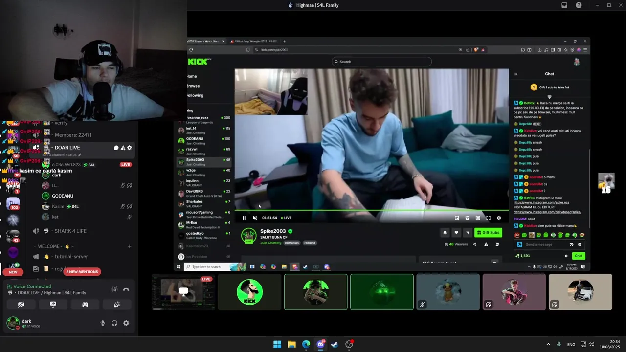
Task: Open the DOAR LIVE voice channel chat icon
Action: point(116,148)
